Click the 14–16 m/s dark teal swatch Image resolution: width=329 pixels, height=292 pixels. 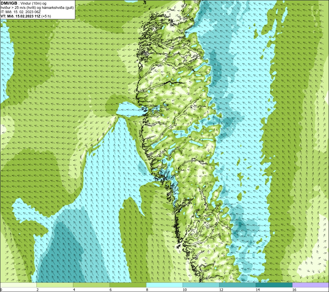pos(274,285)
